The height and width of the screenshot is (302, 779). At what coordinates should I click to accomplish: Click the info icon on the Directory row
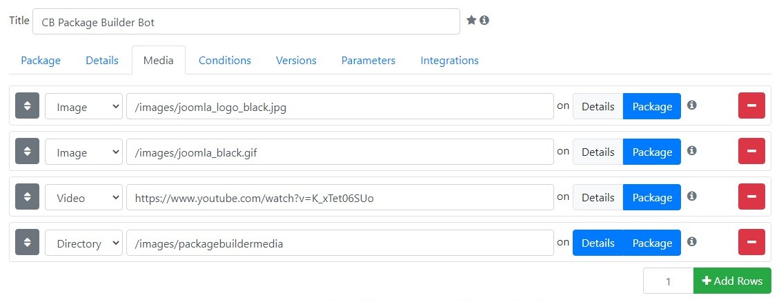[x=691, y=241]
